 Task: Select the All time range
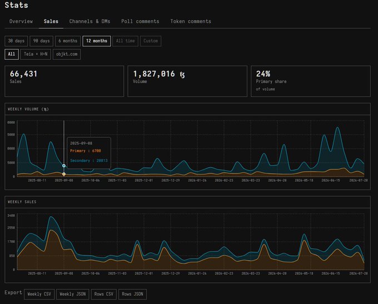click(x=126, y=41)
